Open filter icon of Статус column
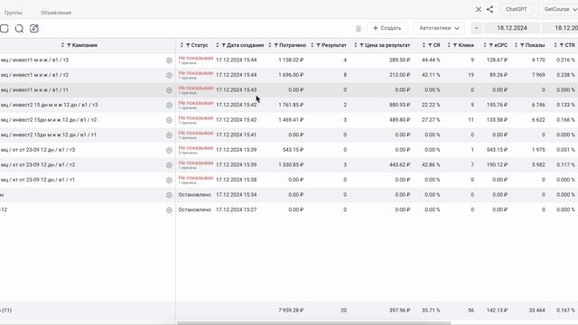The width and height of the screenshot is (578, 325). click(x=188, y=45)
